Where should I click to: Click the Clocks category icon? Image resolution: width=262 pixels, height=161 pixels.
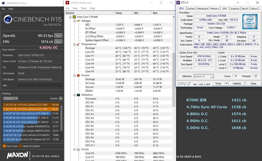point(78,149)
